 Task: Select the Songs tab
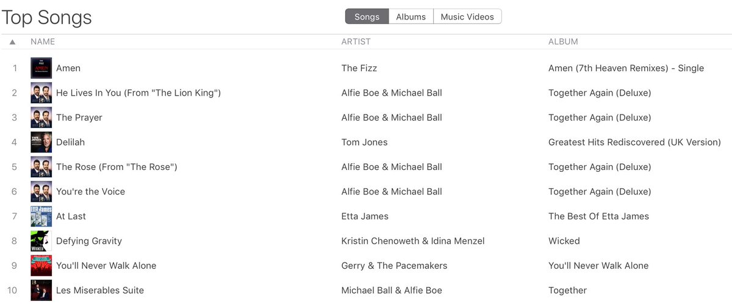367,16
